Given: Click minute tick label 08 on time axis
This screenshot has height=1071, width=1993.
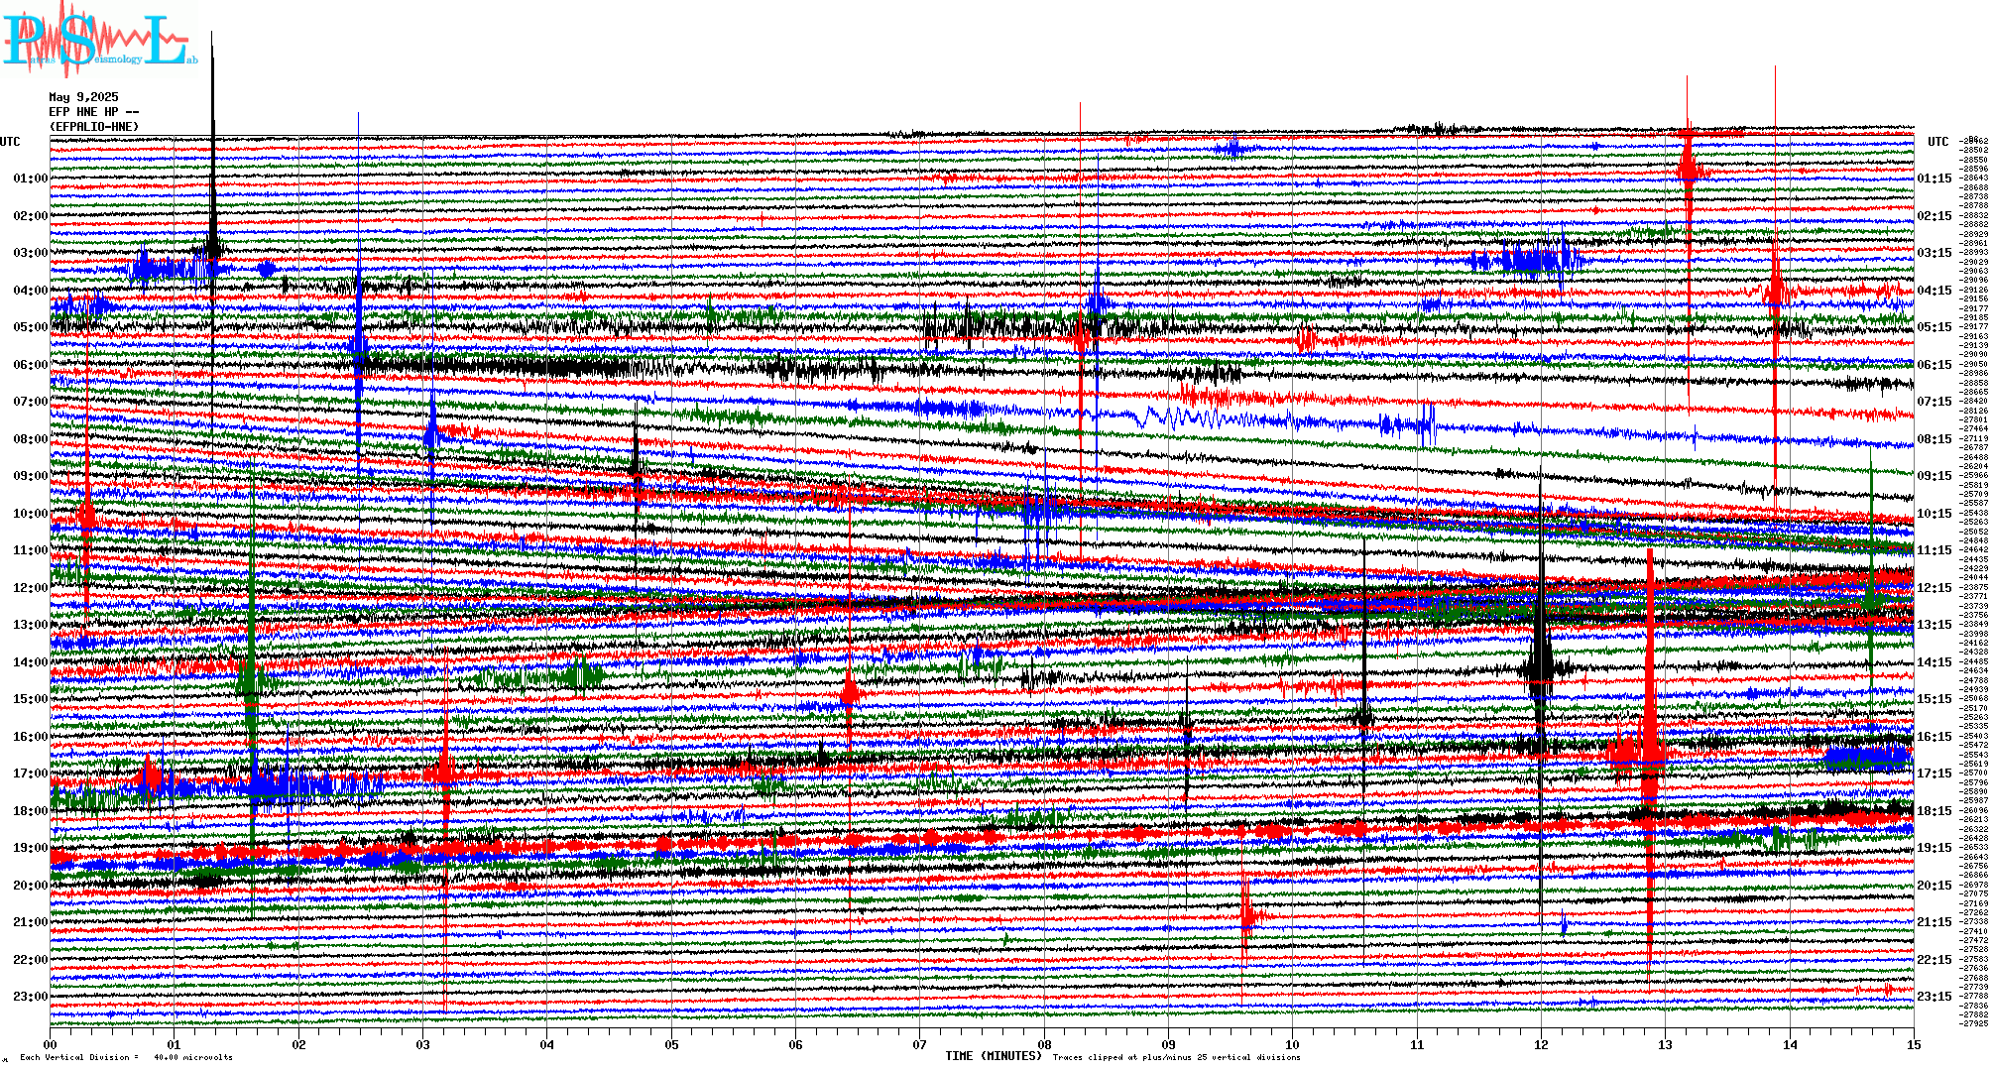Looking at the screenshot, I should click(x=1044, y=1044).
